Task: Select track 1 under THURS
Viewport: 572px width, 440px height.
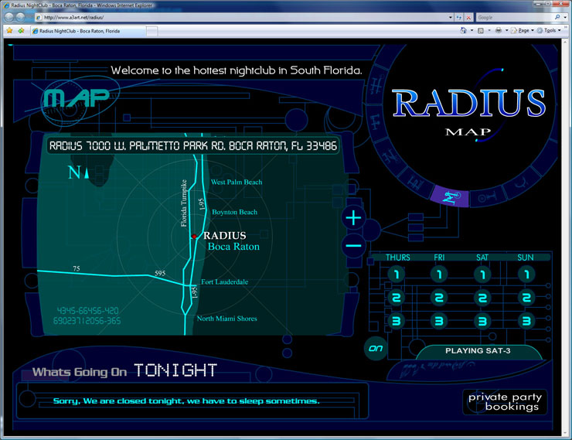Action: (x=396, y=275)
